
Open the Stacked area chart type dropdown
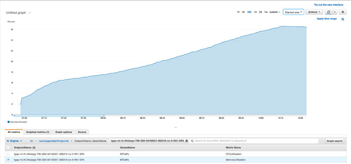click(x=293, y=12)
